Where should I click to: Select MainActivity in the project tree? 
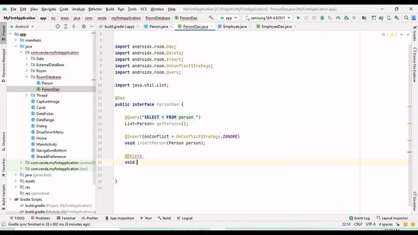click(x=46, y=144)
